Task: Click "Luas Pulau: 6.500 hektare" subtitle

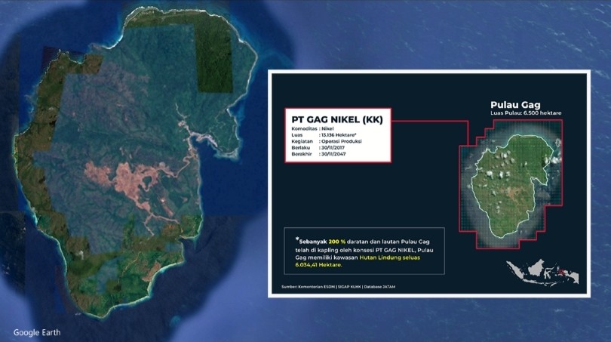Action: pos(526,113)
